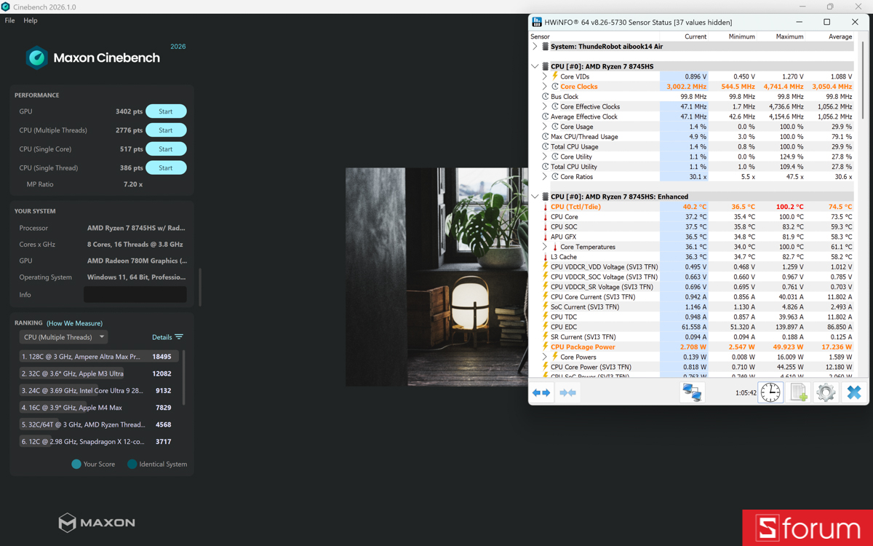Click the L3 Cache thermometer icon

[x=545, y=257]
